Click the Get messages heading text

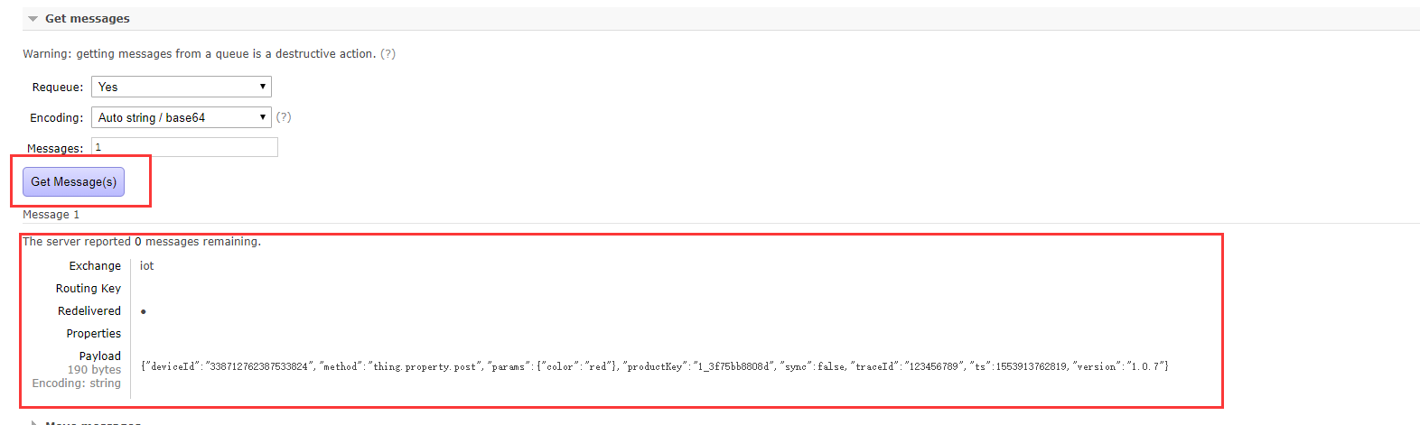click(88, 19)
